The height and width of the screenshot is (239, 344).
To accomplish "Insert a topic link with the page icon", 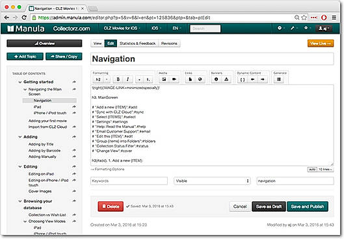I will point(191,79).
